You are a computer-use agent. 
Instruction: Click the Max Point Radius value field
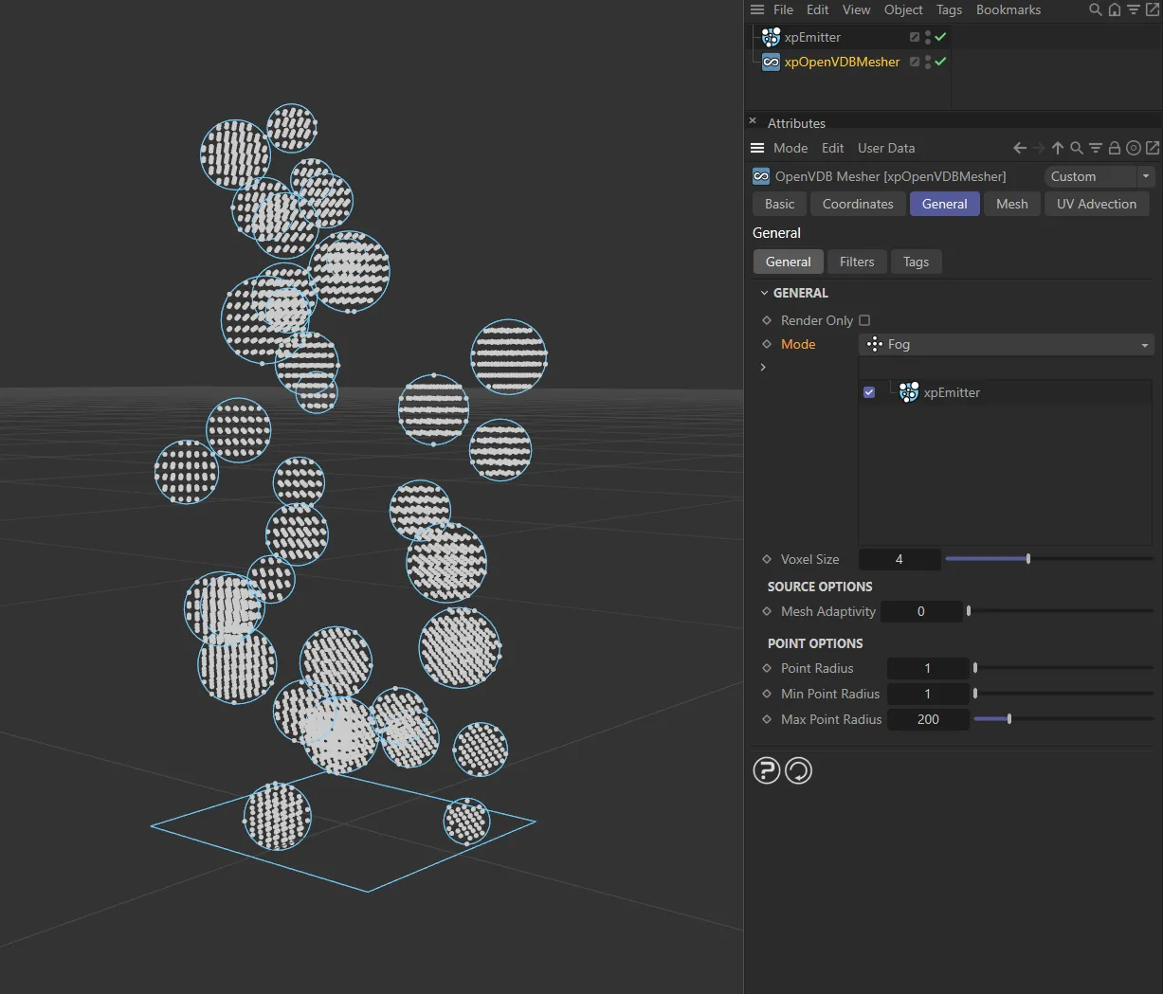pos(928,720)
